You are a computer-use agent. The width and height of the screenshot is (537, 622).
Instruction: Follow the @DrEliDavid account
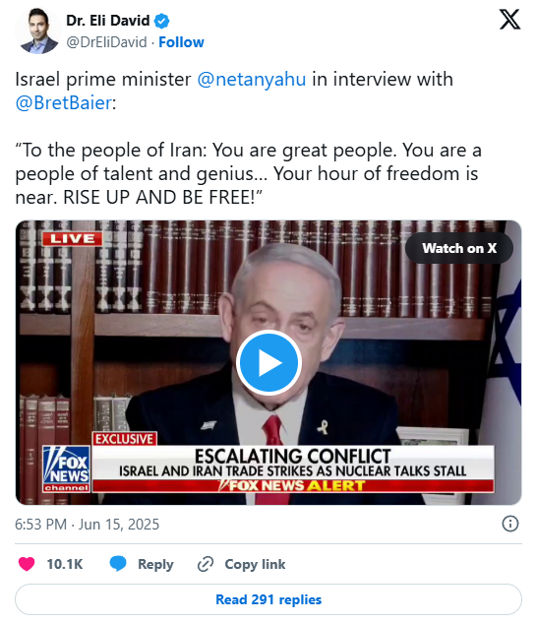[181, 42]
